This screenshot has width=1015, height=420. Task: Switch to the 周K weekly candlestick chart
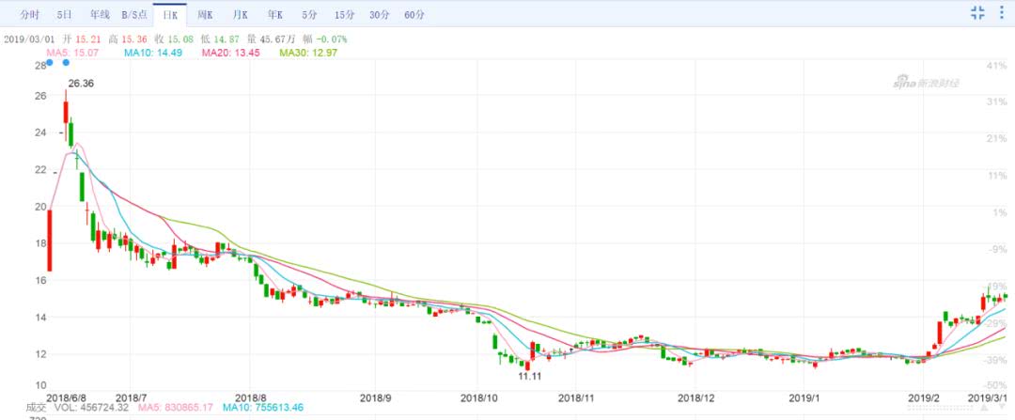[206, 15]
